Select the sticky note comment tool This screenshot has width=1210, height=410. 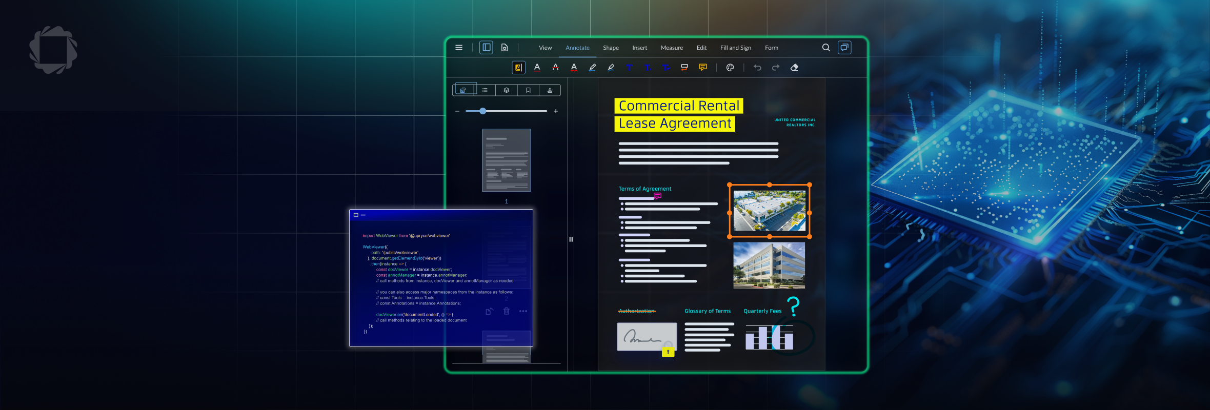[x=703, y=68]
